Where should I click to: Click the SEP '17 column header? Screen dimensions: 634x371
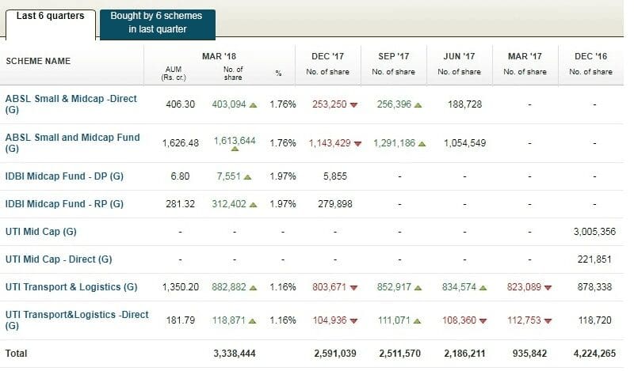click(393, 56)
